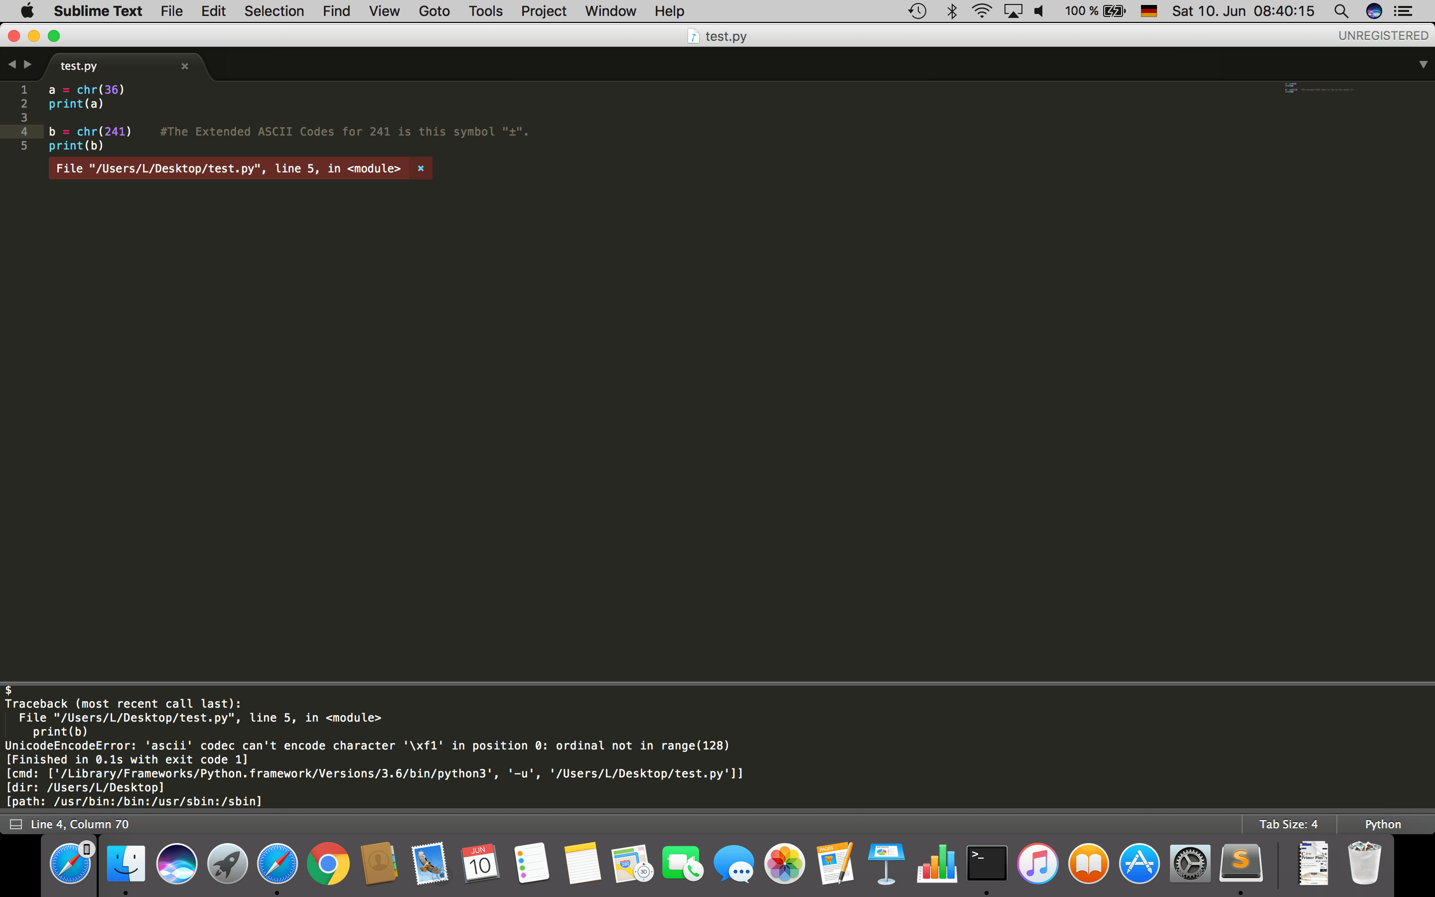Open the Tools menu
The width and height of the screenshot is (1435, 897).
(485, 10)
